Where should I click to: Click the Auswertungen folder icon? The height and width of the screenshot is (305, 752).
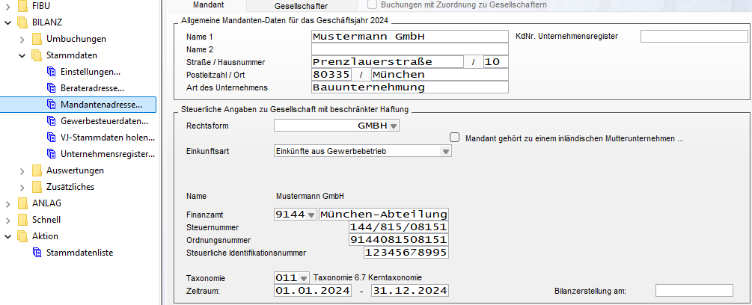point(36,170)
